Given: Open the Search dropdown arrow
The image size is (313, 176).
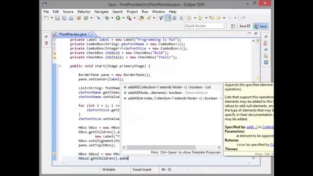Looking at the screenshot, I should tap(154, 18).
